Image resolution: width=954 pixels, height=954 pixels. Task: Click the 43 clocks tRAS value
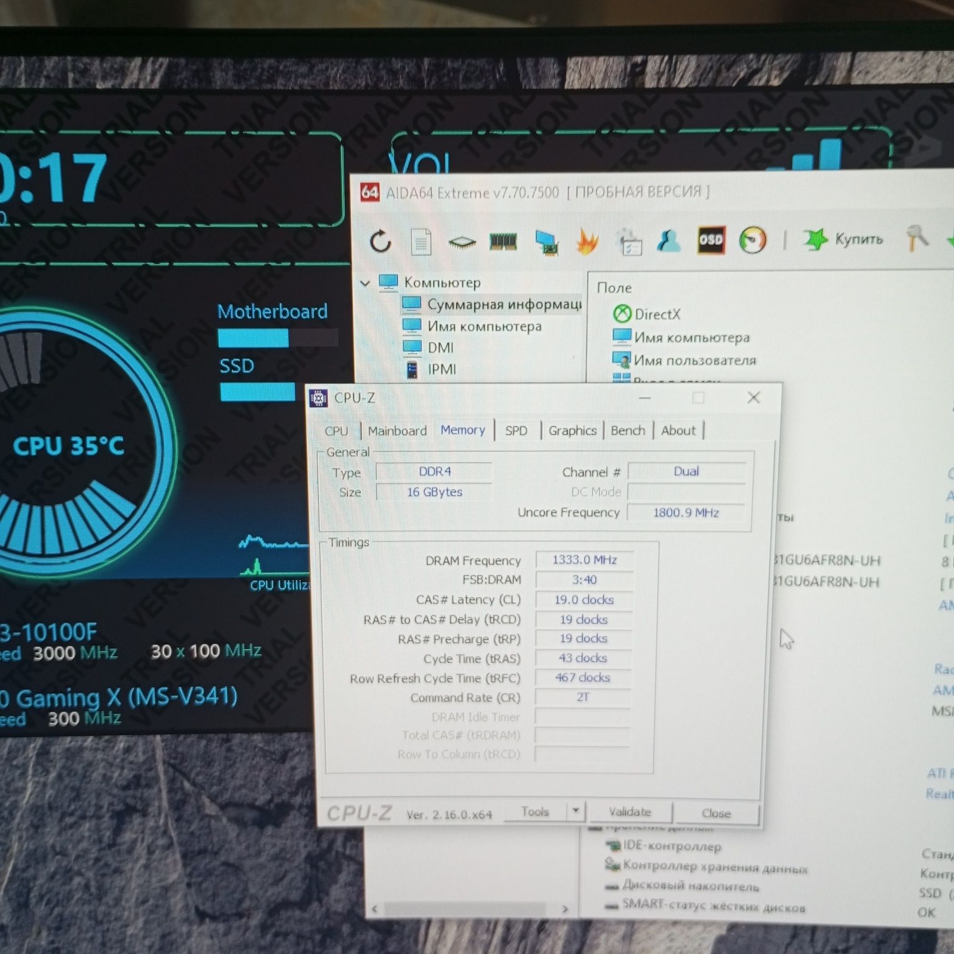click(583, 658)
